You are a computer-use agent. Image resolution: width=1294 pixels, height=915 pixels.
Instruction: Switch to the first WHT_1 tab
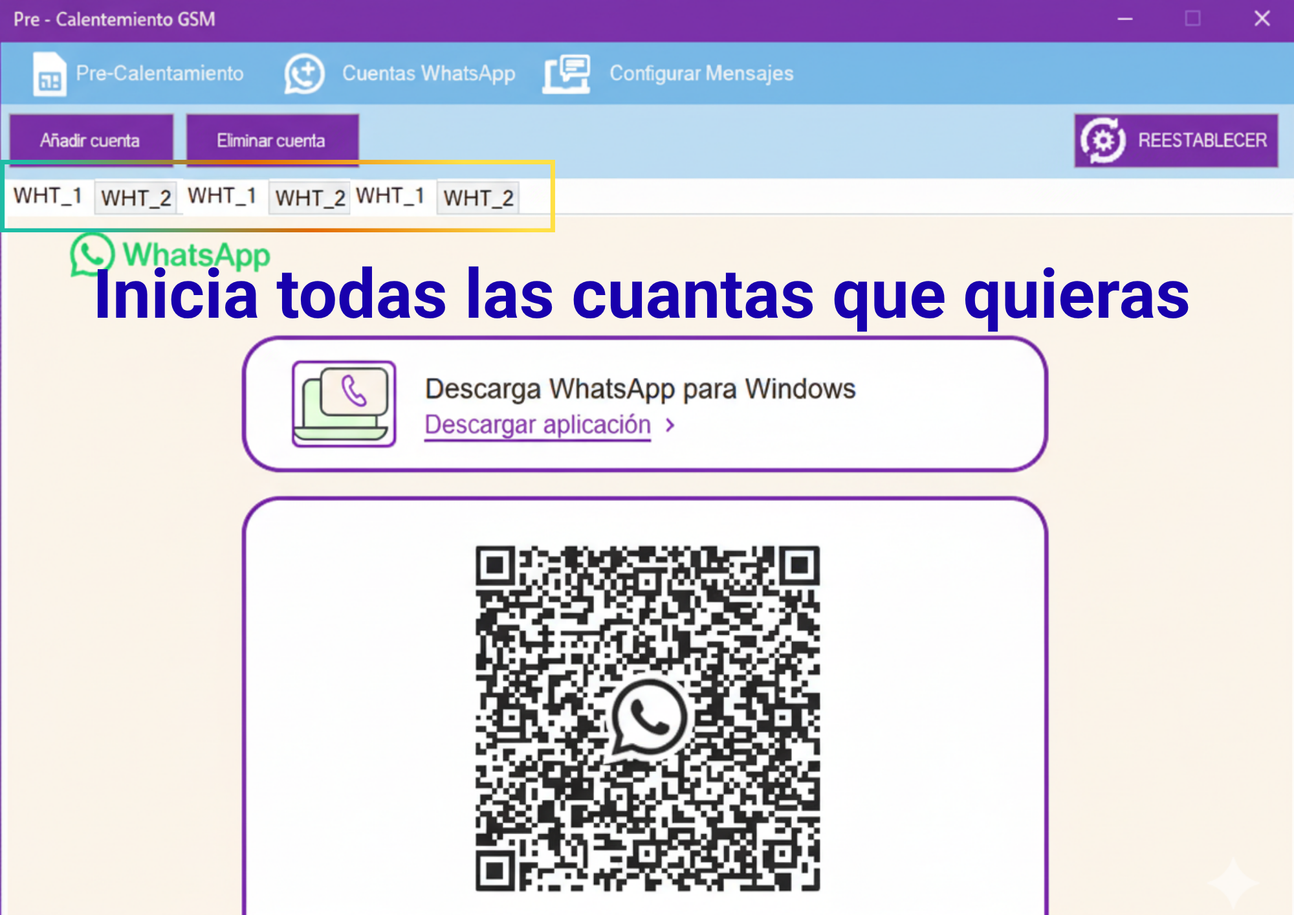click(x=48, y=194)
